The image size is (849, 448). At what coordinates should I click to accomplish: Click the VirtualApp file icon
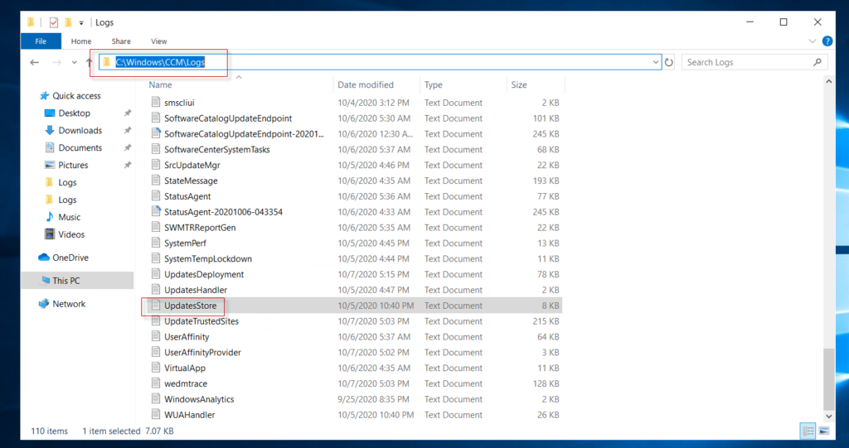(x=156, y=368)
